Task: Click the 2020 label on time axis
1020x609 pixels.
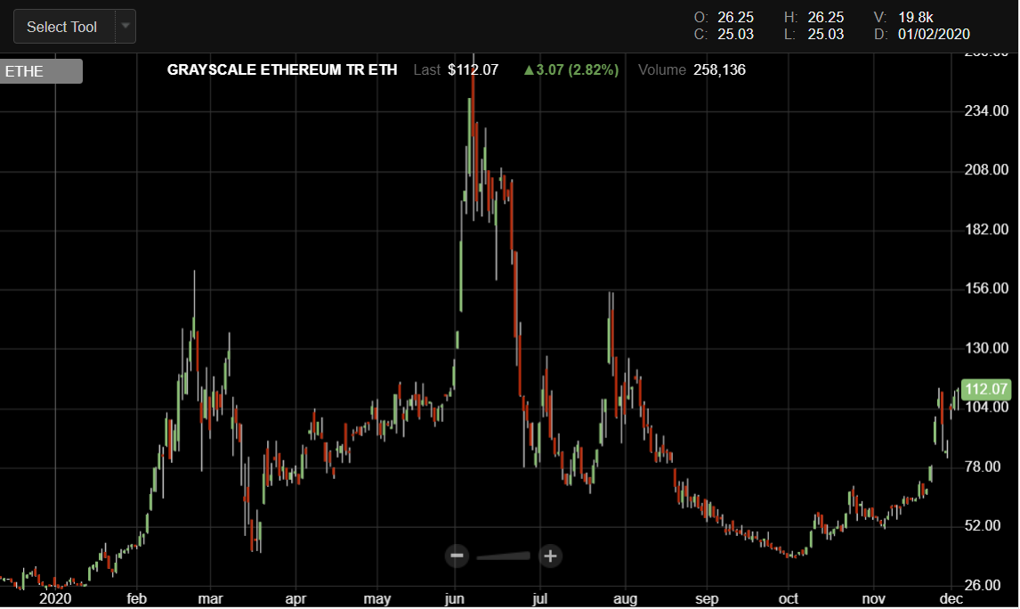Action: [55, 598]
